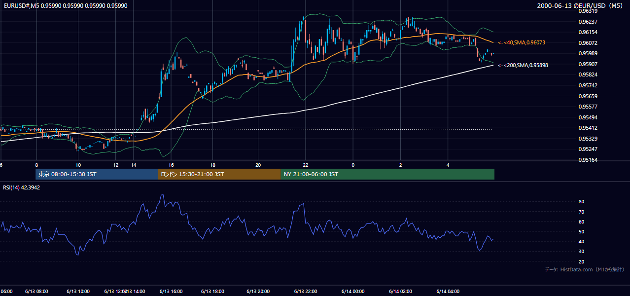
Task: Click price axis value 0.95494
Action: click(x=588, y=117)
